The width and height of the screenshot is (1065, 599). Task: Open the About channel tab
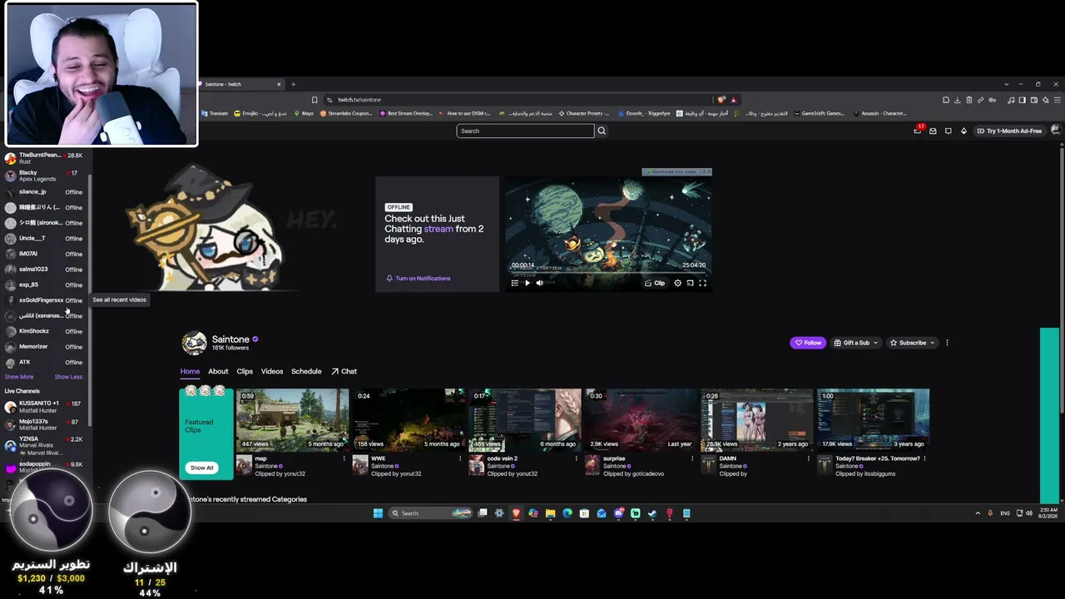[x=218, y=372]
